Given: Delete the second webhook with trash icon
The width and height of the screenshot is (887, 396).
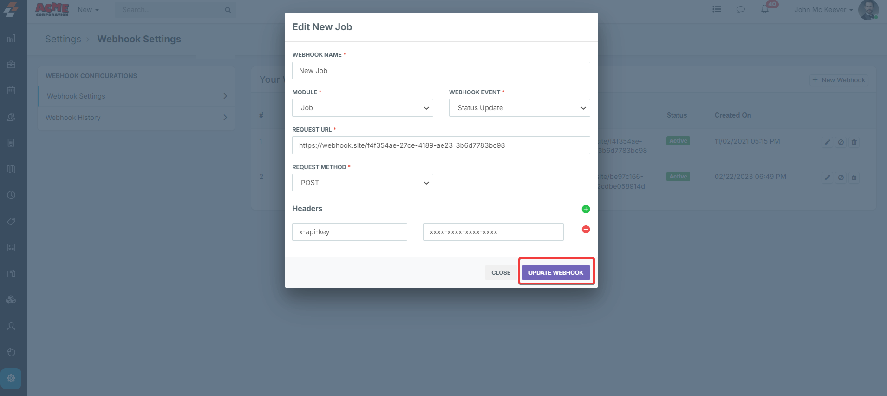Looking at the screenshot, I should point(854,178).
